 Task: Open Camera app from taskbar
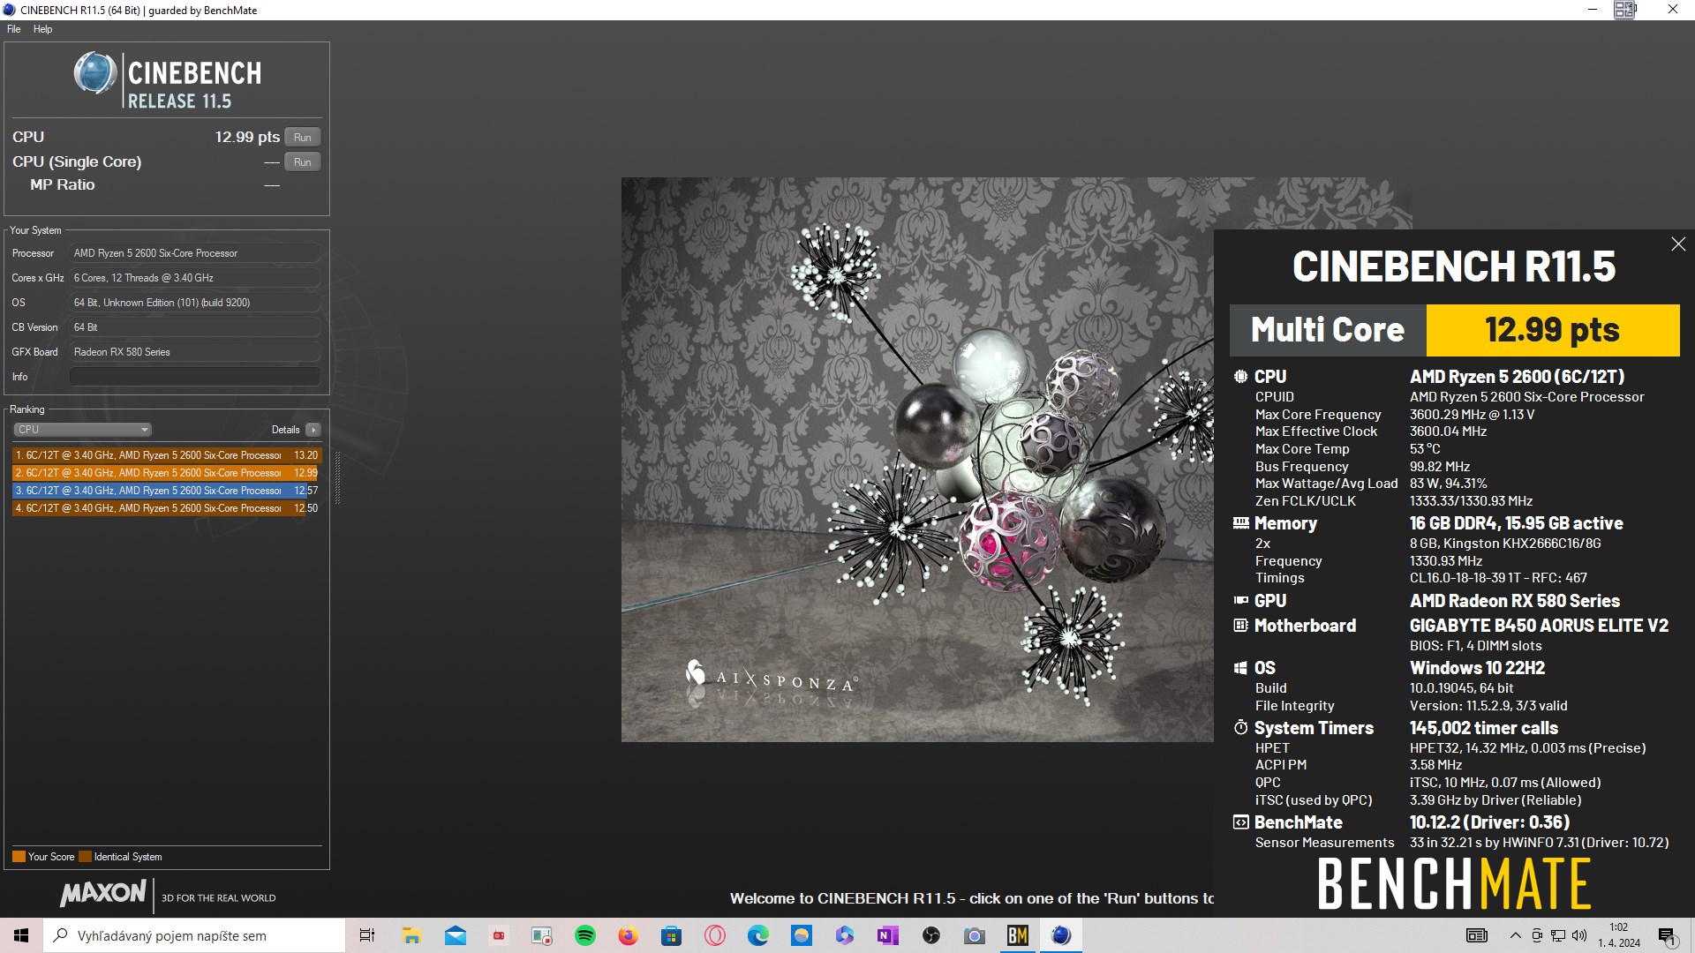point(975,935)
